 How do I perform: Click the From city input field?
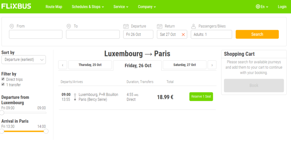coord(35,34)
